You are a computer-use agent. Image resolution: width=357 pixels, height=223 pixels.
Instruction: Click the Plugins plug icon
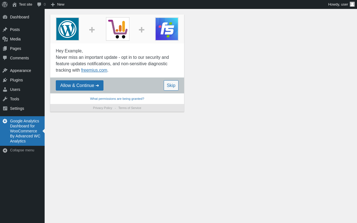pyautogui.click(x=5, y=80)
